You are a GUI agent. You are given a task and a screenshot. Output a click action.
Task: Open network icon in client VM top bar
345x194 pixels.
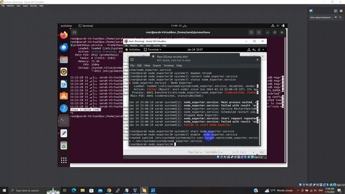(x=249, y=50)
